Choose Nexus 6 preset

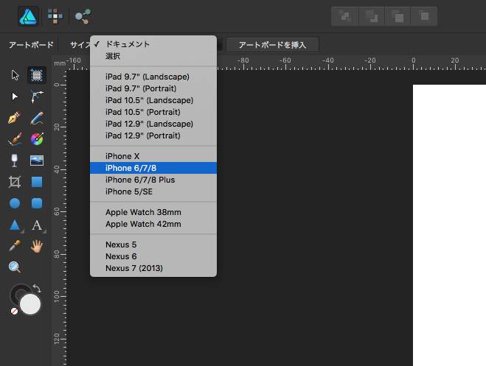point(153,256)
